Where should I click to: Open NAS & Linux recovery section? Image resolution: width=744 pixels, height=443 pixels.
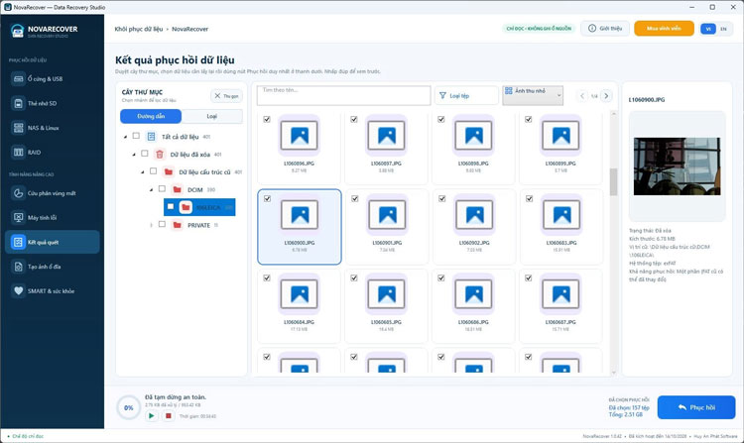pos(53,128)
